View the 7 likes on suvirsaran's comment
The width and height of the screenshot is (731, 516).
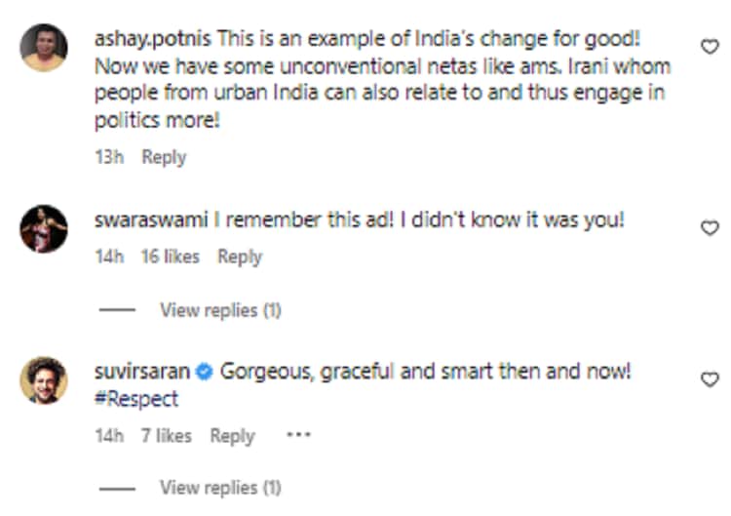pyautogui.click(x=166, y=436)
